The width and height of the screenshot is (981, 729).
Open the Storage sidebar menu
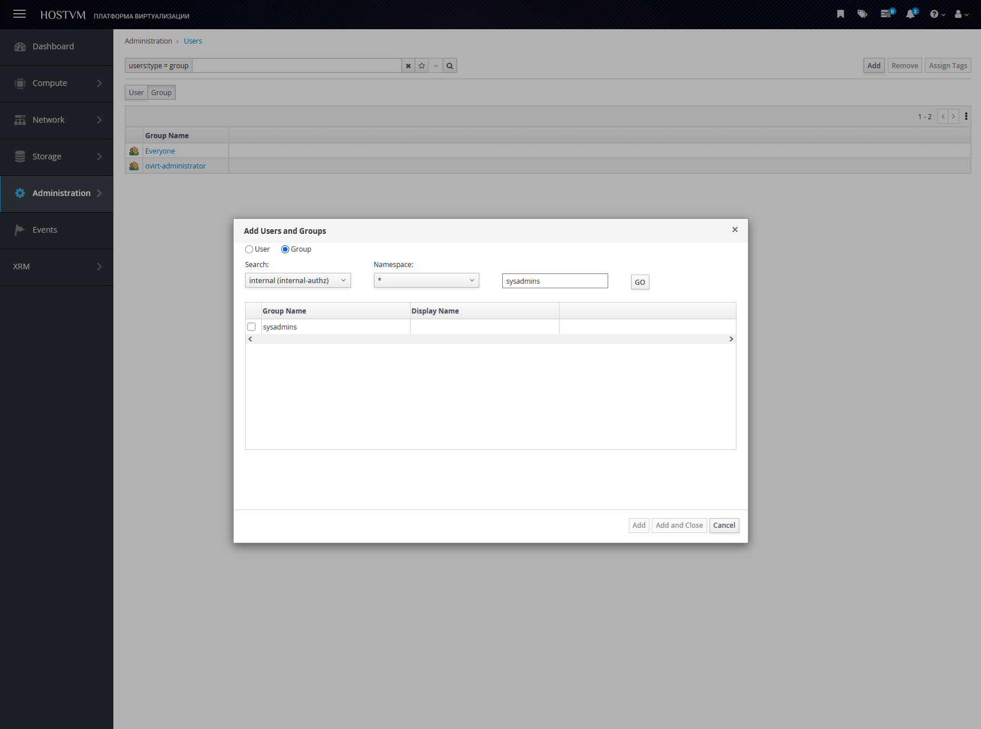click(x=57, y=156)
